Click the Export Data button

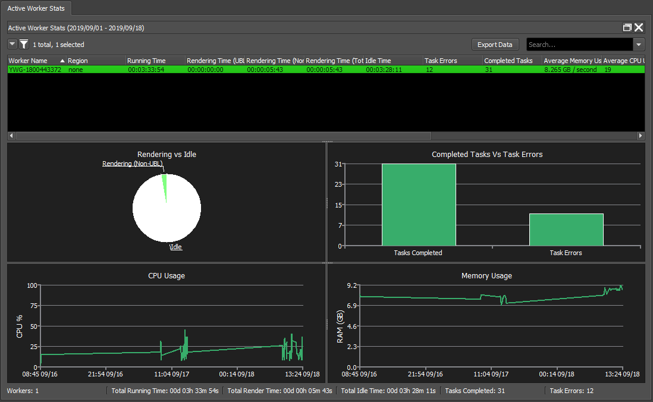click(x=495, y=45)
